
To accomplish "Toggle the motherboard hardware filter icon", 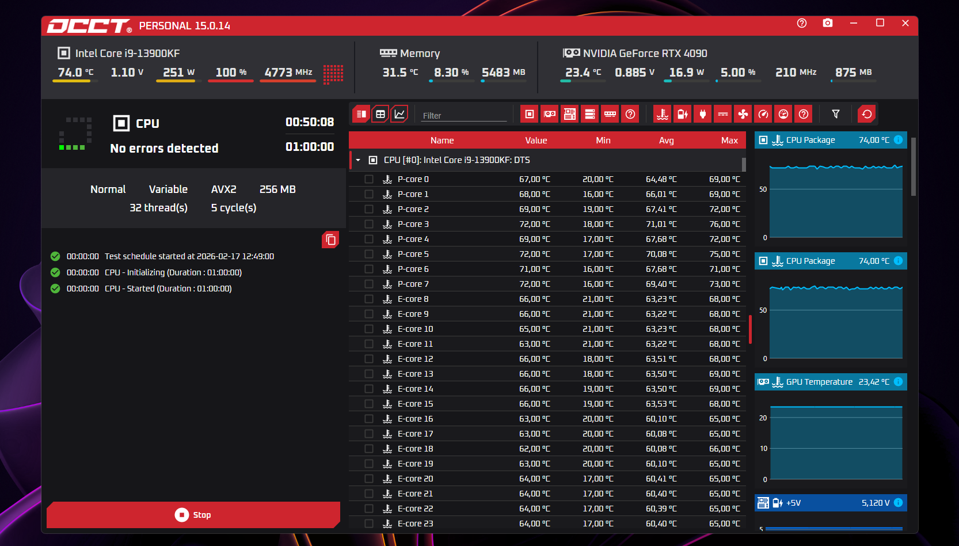I will click(x=570, y=114).
